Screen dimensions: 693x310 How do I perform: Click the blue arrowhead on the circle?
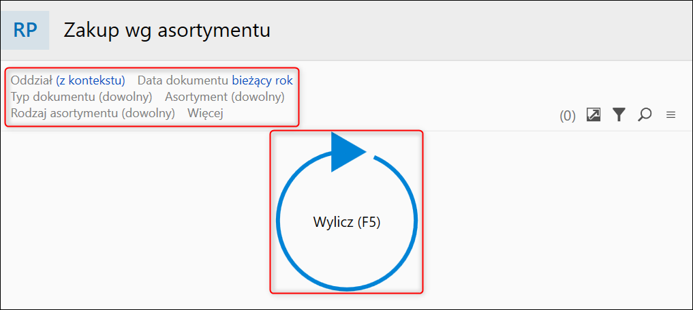click(x=347, y=153)
